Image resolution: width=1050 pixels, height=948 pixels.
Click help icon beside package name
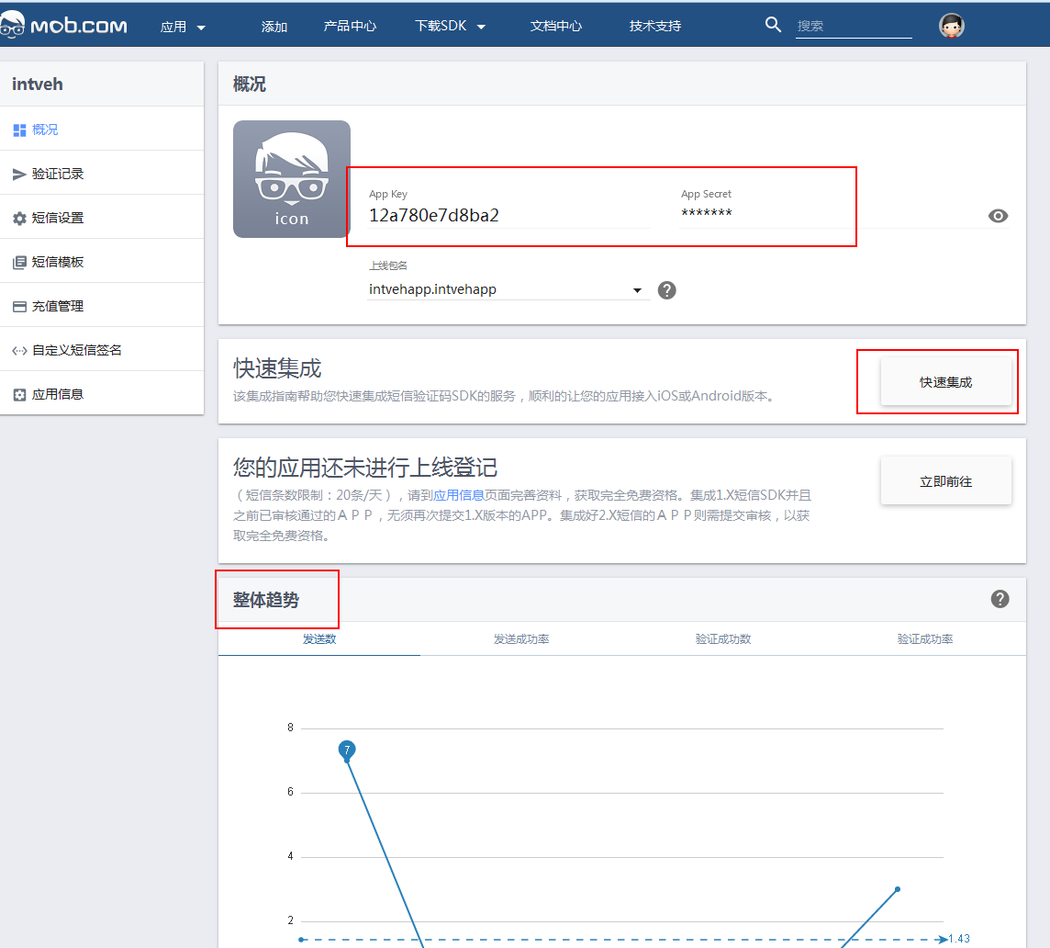[x=667, y=290]
